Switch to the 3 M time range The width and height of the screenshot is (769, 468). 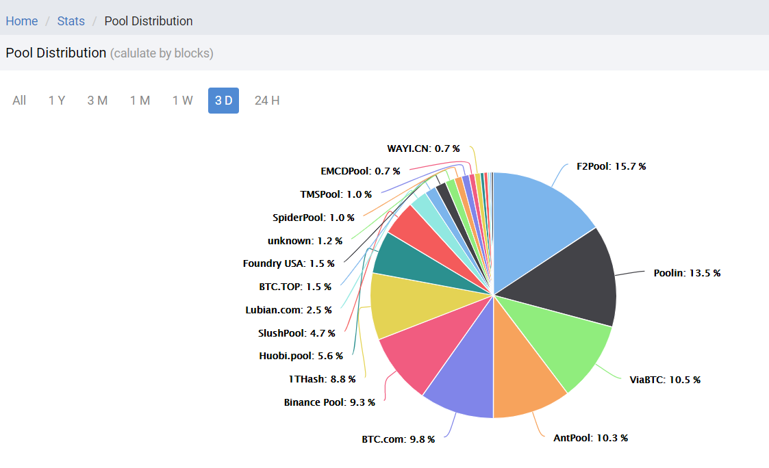click(x=98, y=101)
